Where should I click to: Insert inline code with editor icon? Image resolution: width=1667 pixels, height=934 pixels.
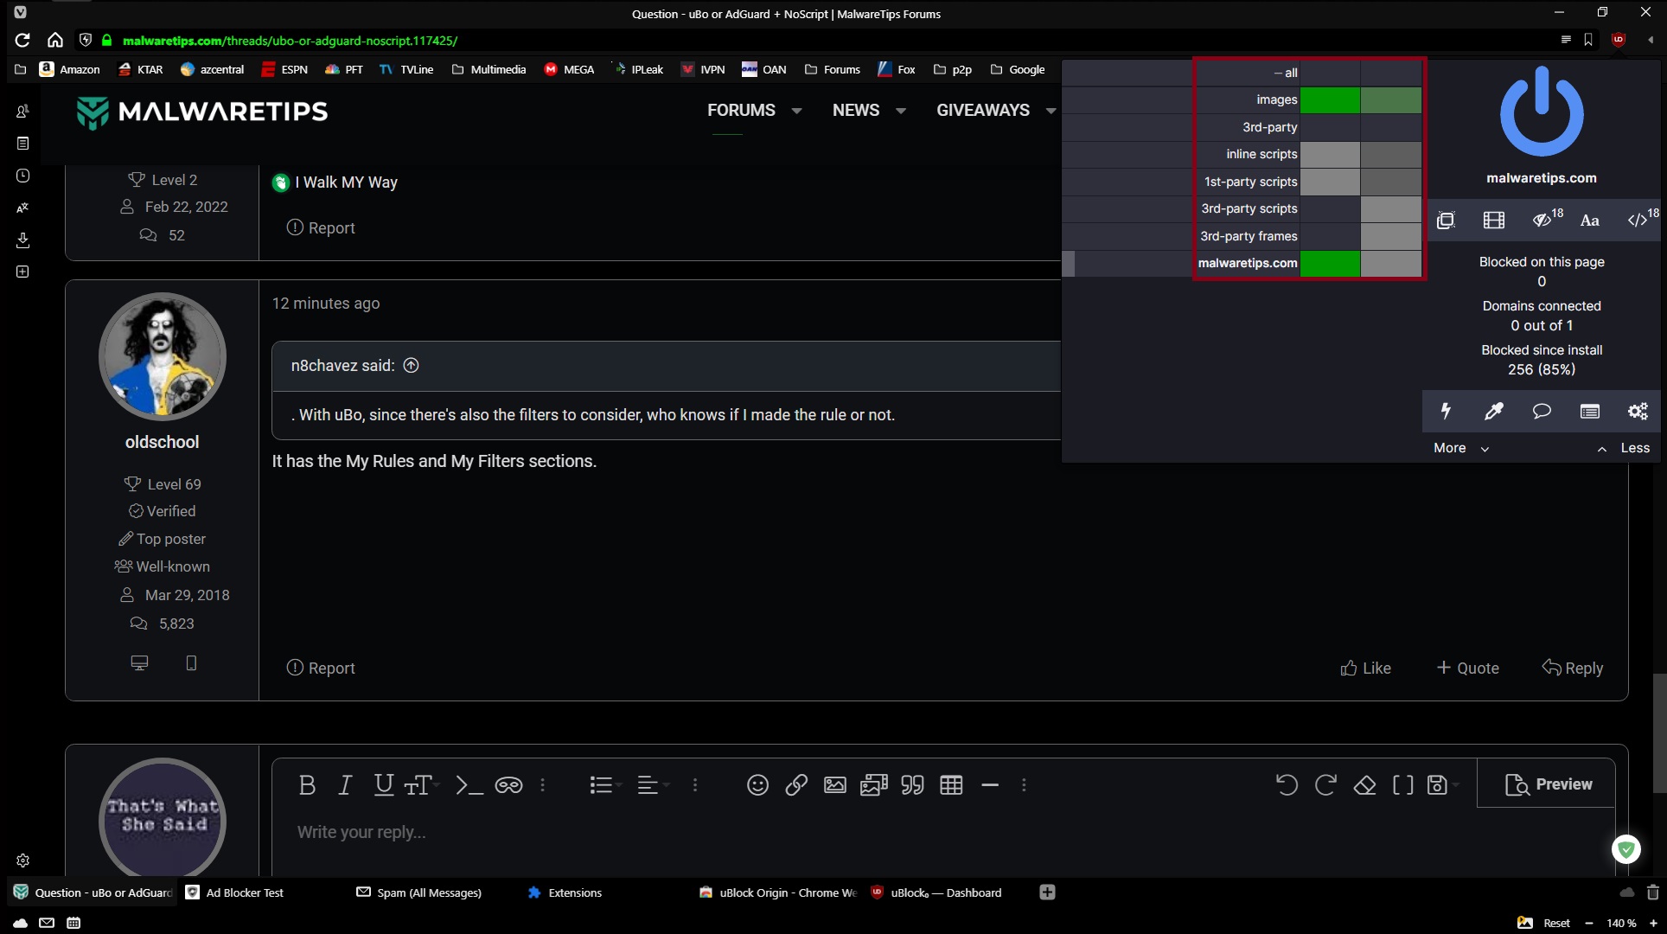(x=469, y=785)
